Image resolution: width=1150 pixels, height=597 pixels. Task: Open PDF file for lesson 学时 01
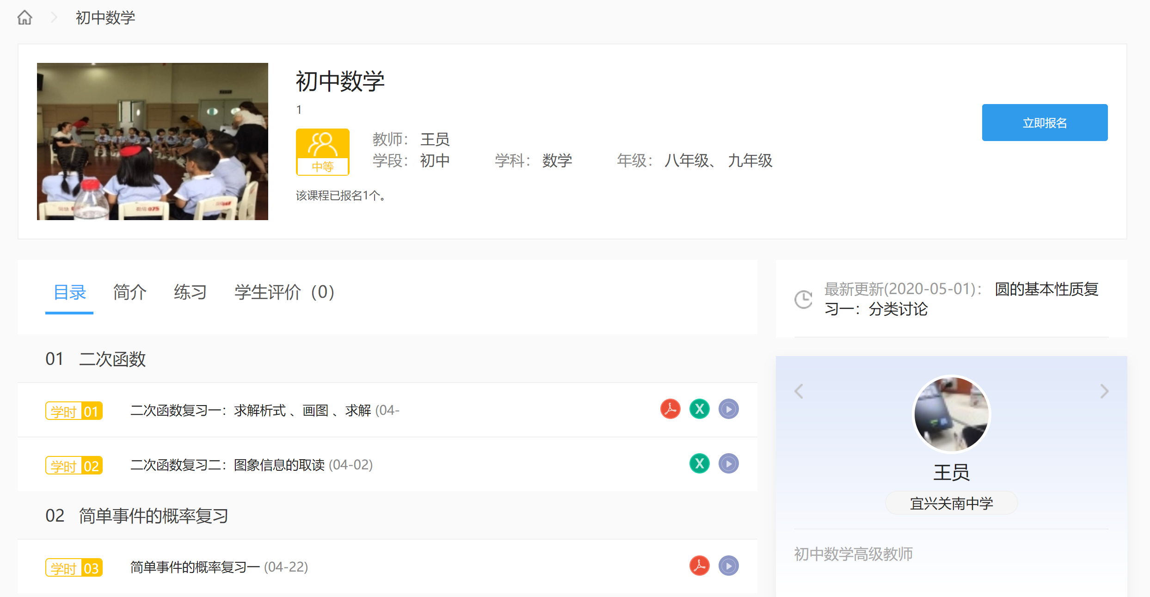(x=670, y=409)
